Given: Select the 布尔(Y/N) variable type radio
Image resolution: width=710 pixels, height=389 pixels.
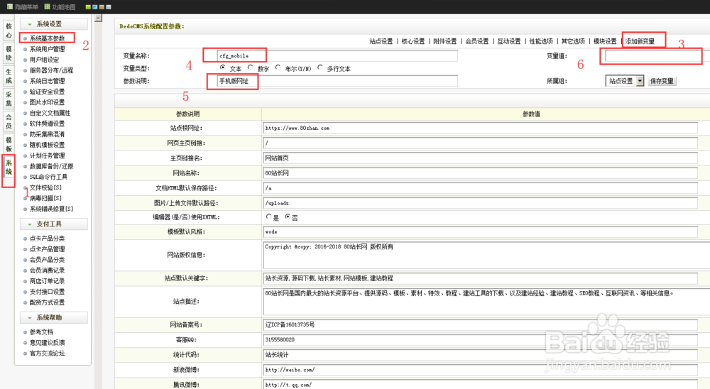Looking at the screenshot, I should coord(278,67).
